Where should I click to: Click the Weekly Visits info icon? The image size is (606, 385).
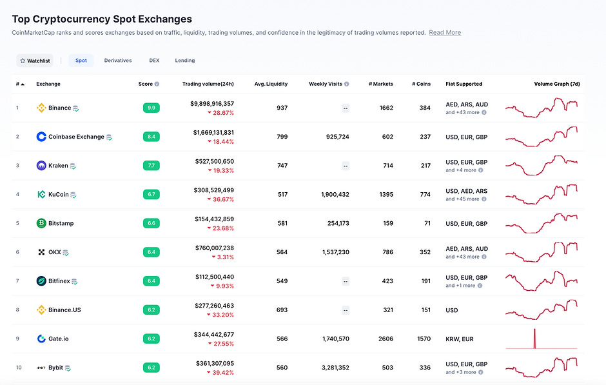[347, 84]
